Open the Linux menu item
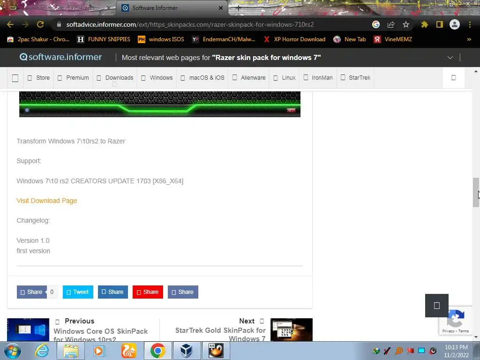Image resolution: width=480 pixels, height=360 pixels. coord(285,78)
